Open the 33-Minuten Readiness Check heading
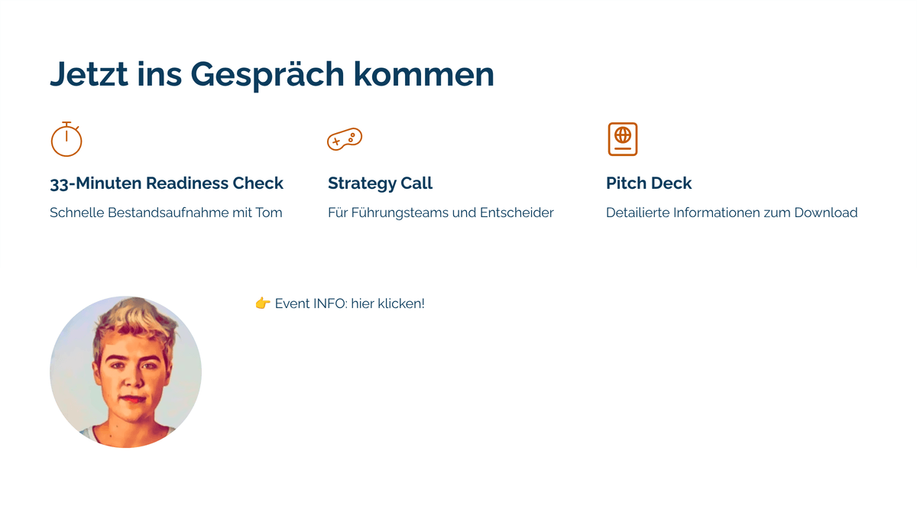The width and height of the screenshot is (917, 516). 167,183
